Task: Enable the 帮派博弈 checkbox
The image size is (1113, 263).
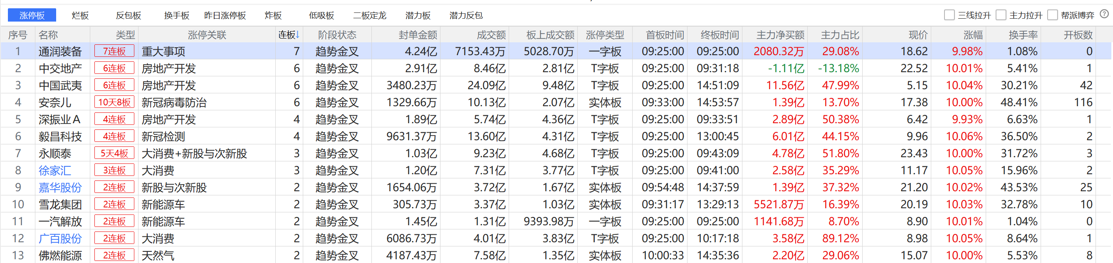Action: pyautogui.click(x=1053, y=15)
